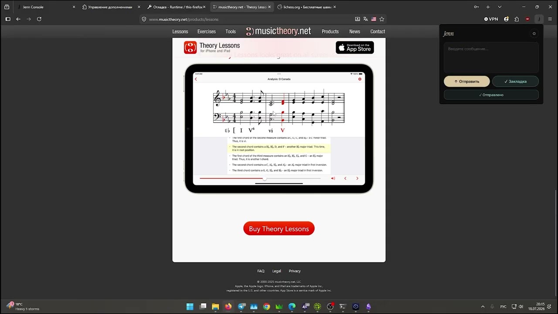558x314 pixels.
Task: Toggle the Firefox sidebar icon
Action: click(x=8, y=19)
